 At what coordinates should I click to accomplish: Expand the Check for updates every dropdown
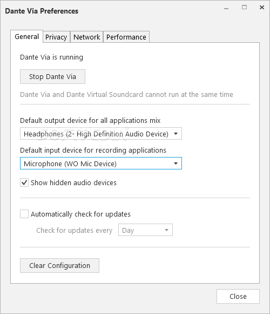(x=145, y=230)
